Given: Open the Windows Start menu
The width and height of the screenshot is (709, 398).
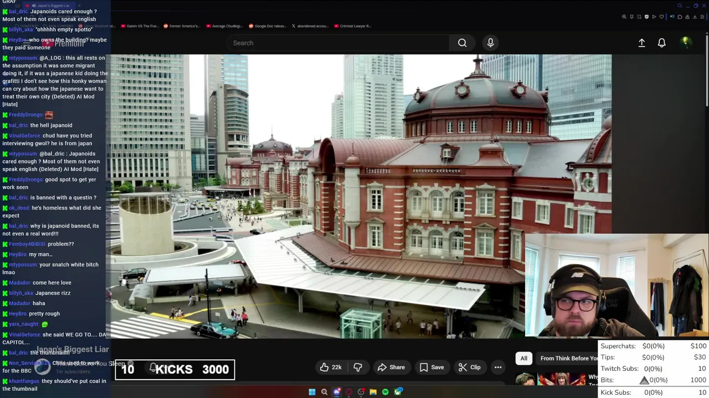Looking at the screenshot, I should coord(312,392).
